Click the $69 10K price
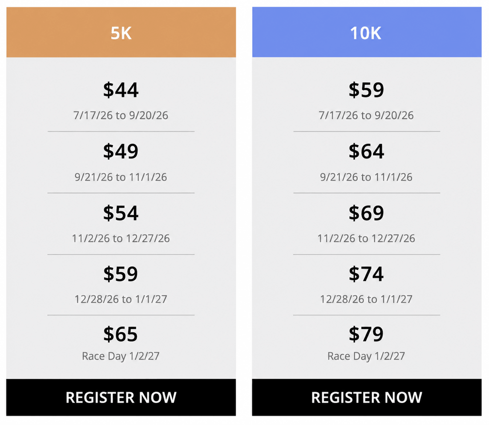The height and width of the screenshot is (425, 489). pos(367,213)
